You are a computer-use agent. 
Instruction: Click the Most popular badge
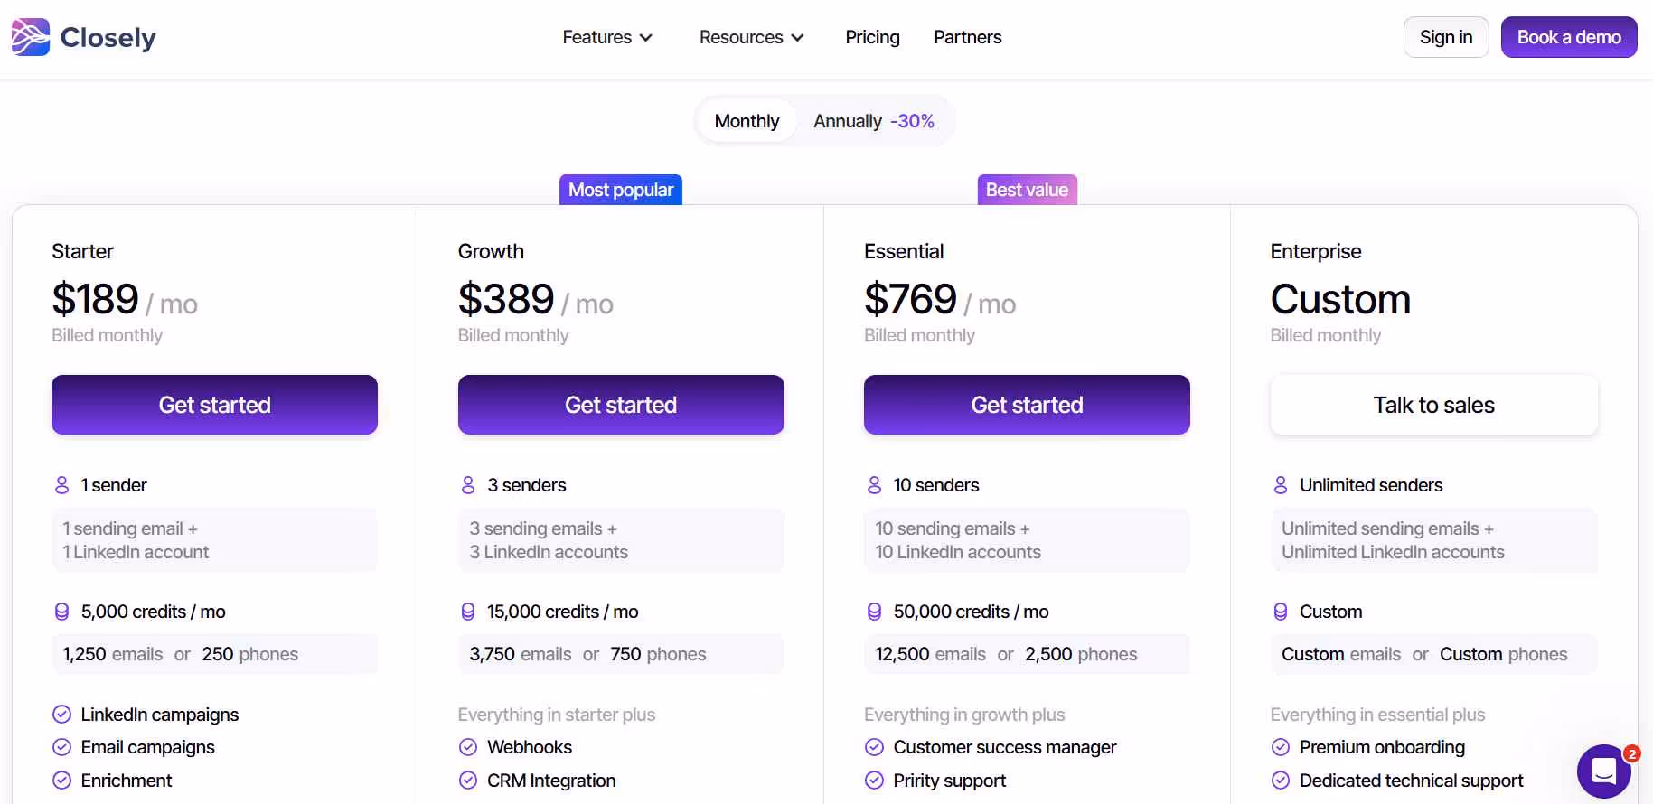pyautogui.click(x=621, y=190)
